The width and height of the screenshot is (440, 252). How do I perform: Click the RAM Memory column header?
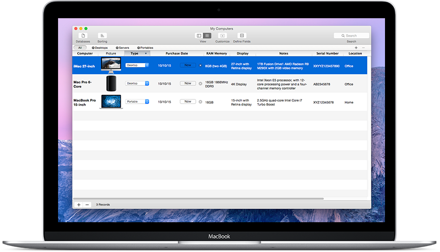(216, 54)
